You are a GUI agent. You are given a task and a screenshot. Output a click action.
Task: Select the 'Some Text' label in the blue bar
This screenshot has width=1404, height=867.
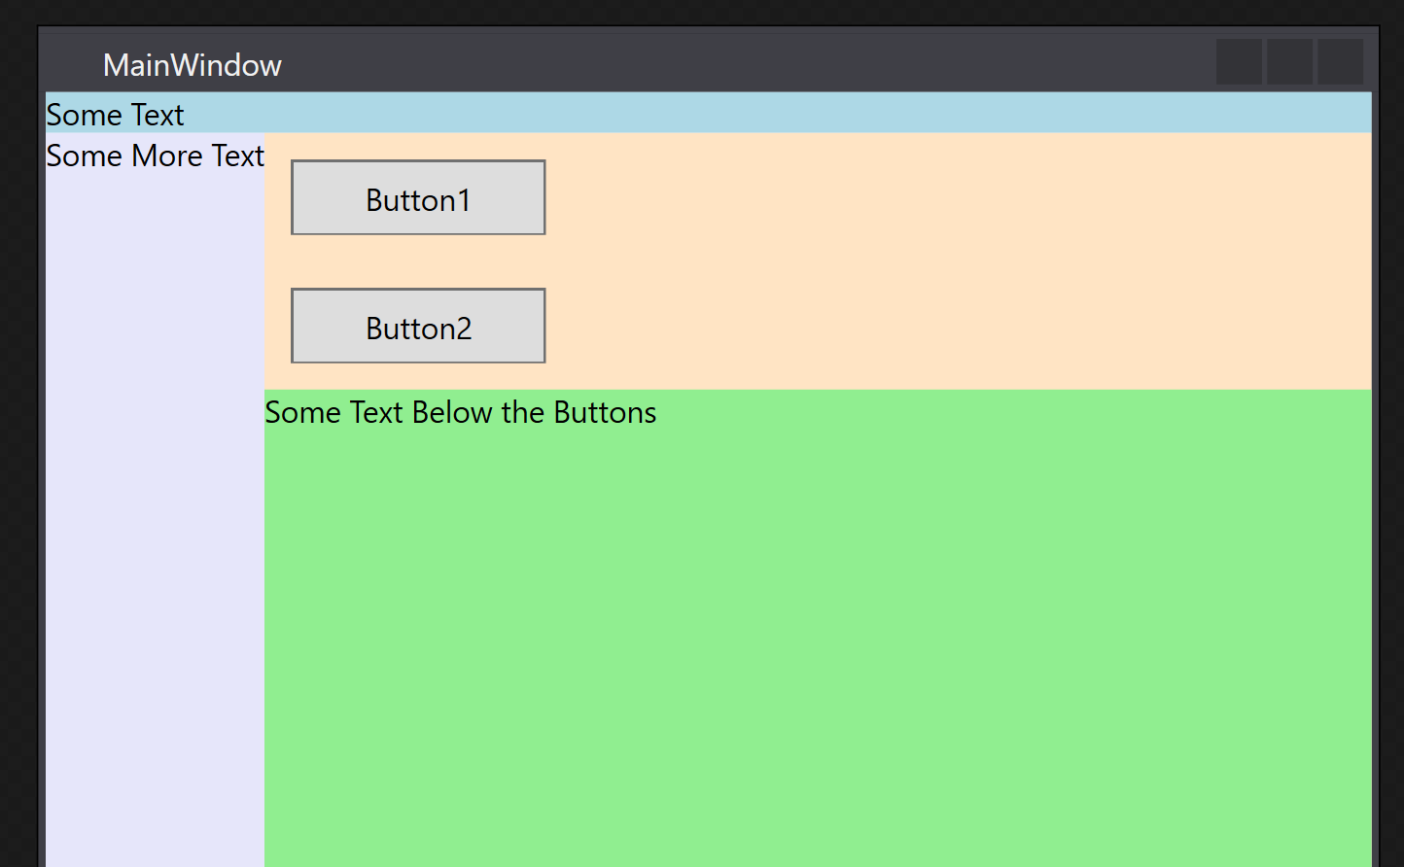point(115,115)
